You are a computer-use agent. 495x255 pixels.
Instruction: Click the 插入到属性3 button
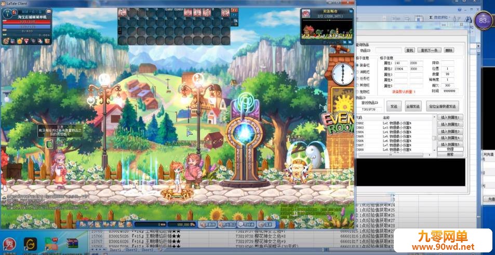[x=450, y=131]
